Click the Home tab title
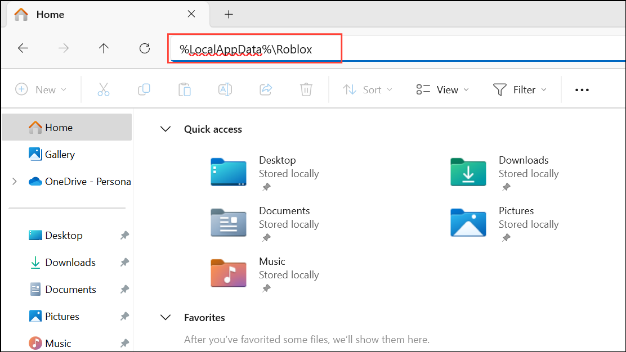This screenshot has height=352, width=626. click(50, 15)
